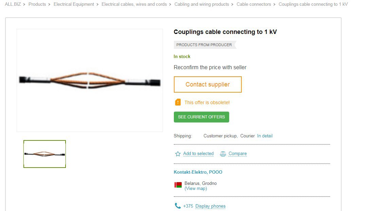The image size is (365, 211).
Task: Navigate to Electrical cables, wires and cords
Action: (x=134, y=4)
